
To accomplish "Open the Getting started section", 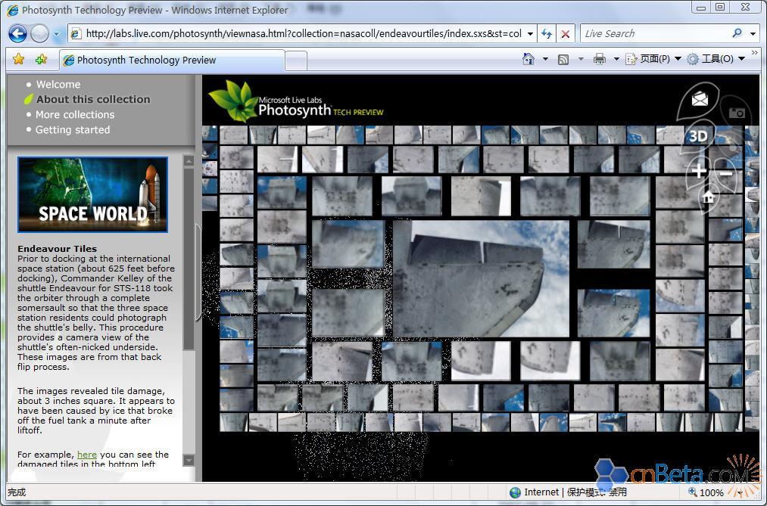I will (x=73, y=130).
